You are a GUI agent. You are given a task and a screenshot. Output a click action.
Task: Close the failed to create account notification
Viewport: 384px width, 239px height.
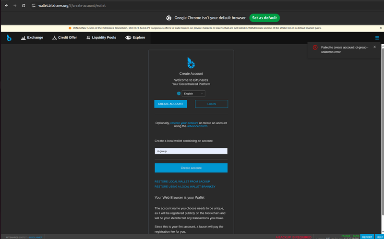(x=374, y=47)
